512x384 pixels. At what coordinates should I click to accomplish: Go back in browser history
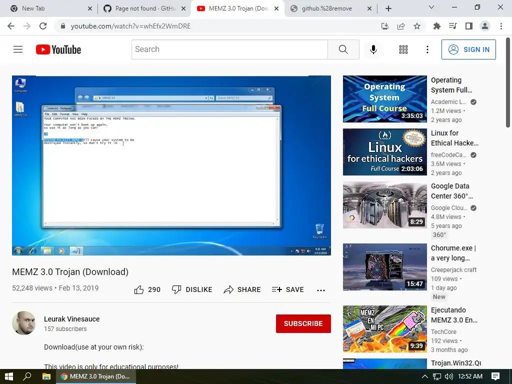[11, 26]
